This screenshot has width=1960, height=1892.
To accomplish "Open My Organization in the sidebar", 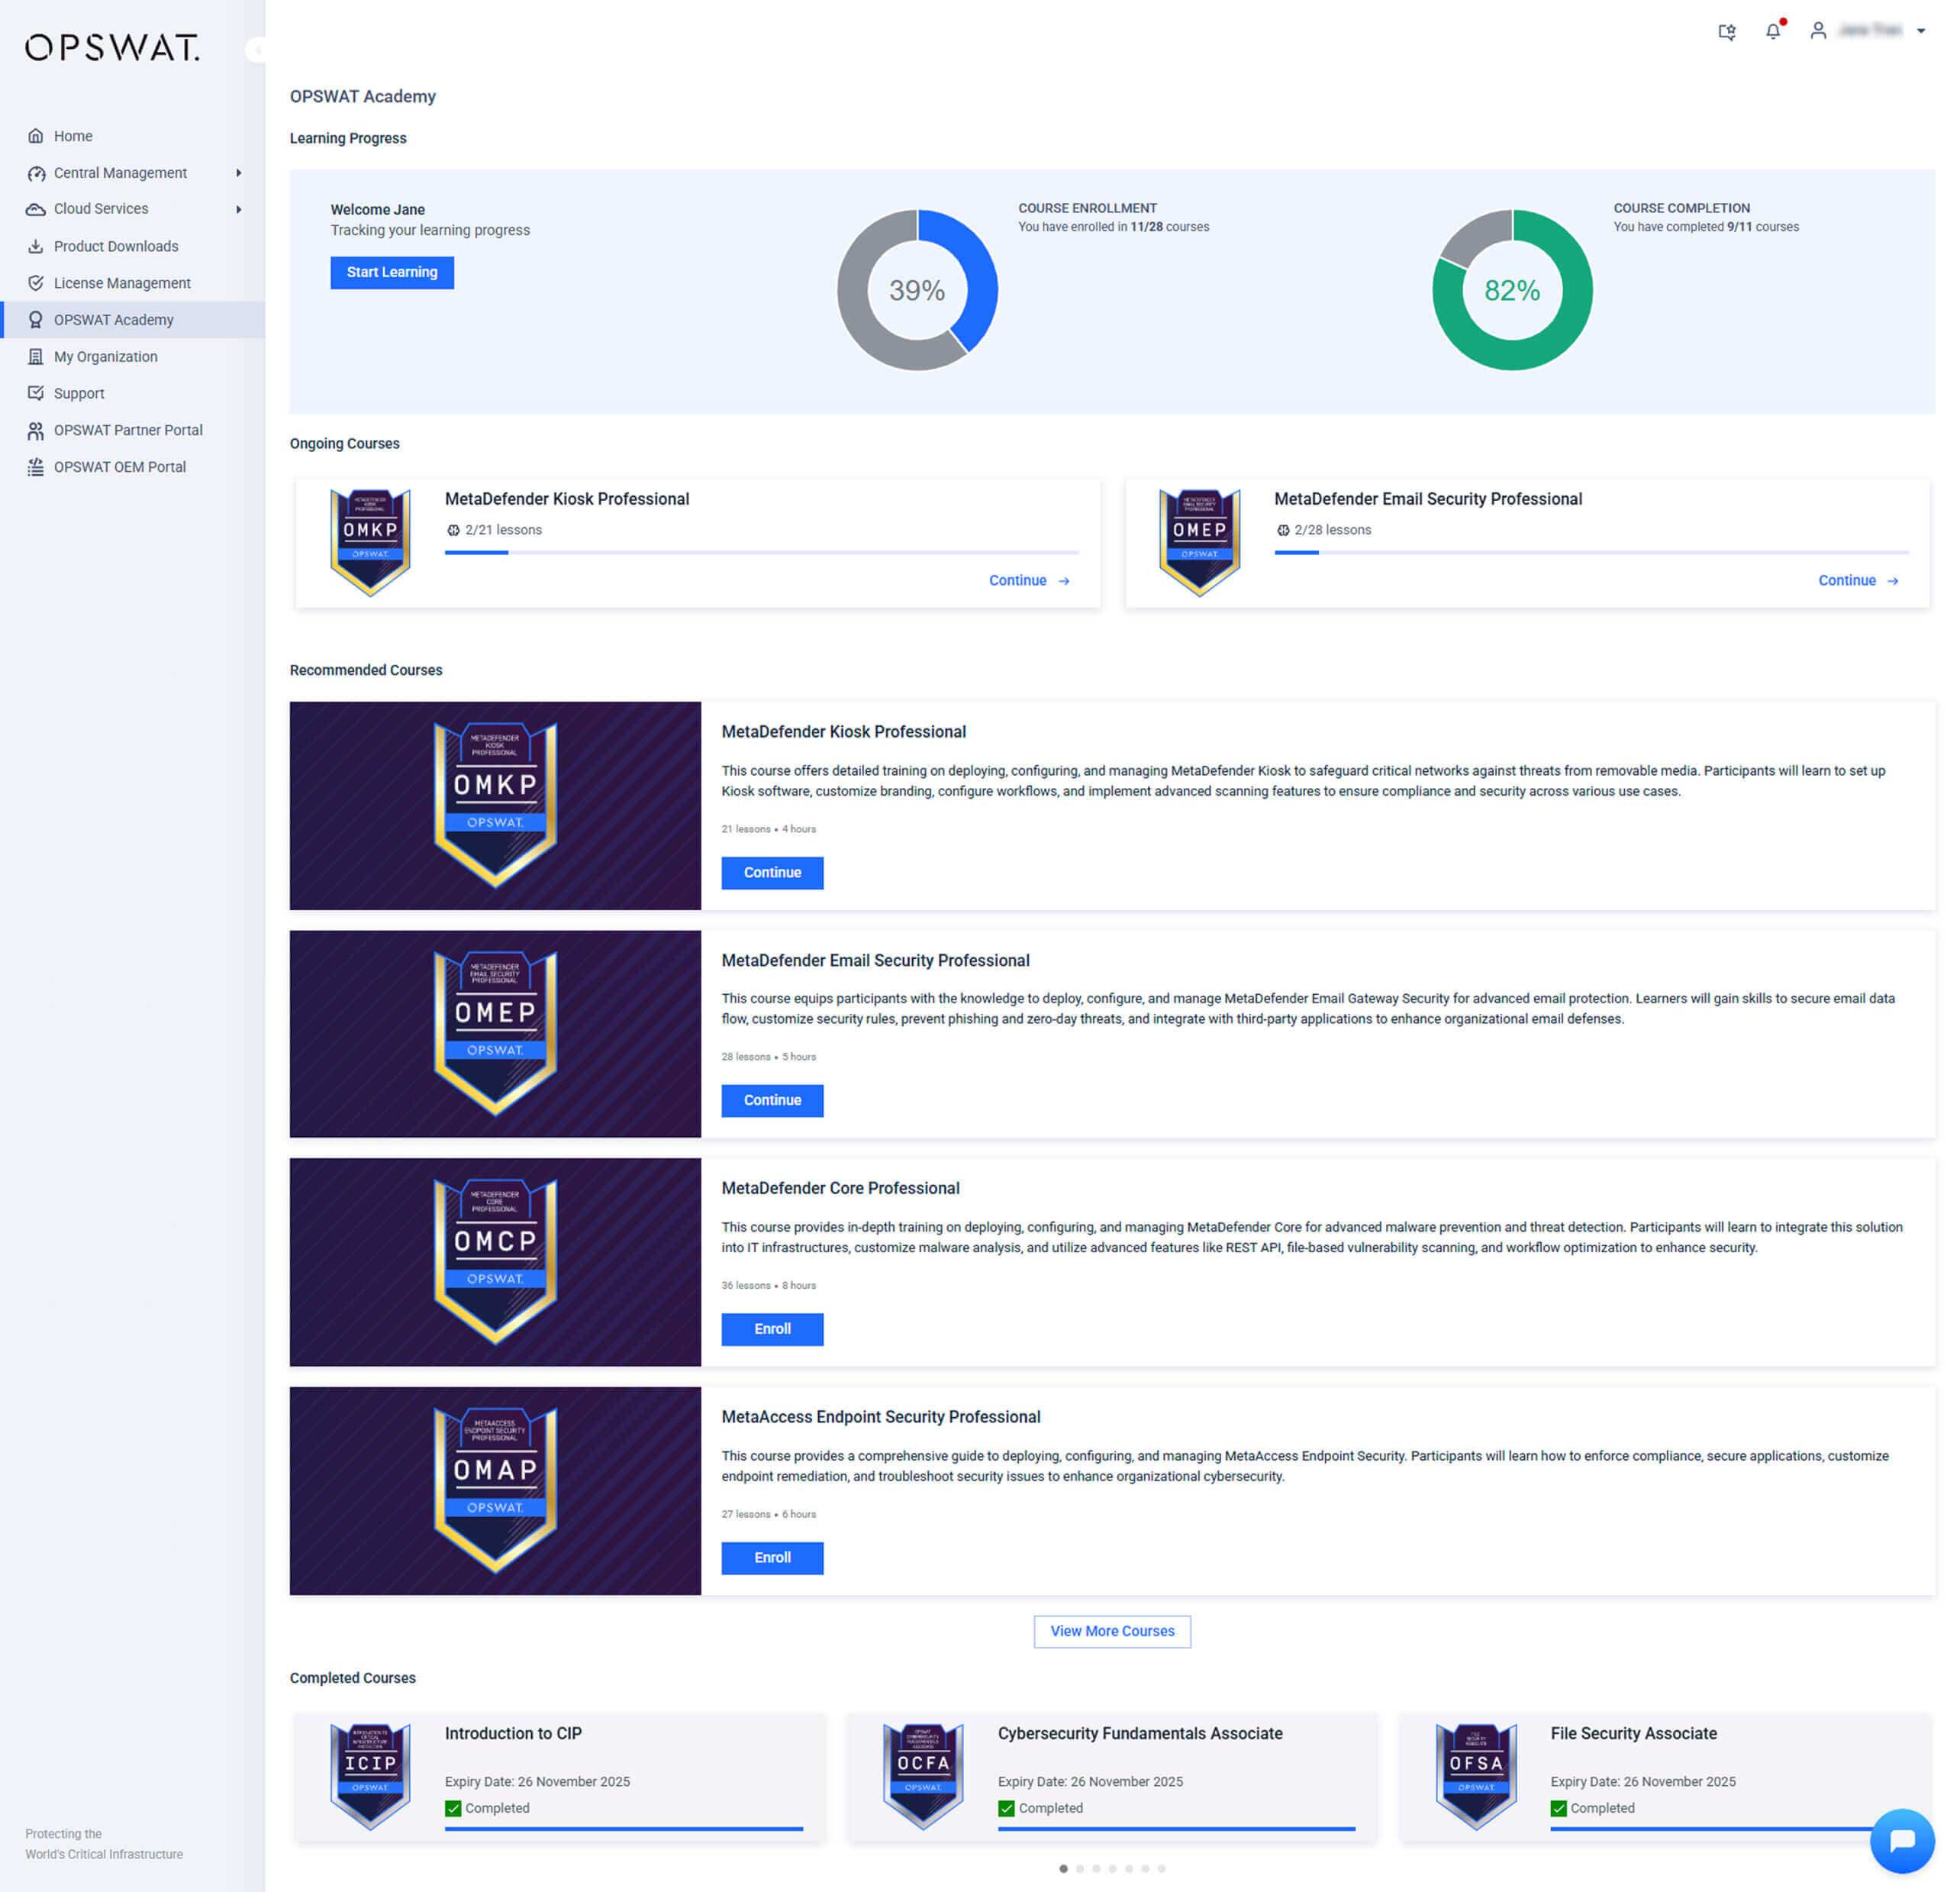I will [105, 357].
